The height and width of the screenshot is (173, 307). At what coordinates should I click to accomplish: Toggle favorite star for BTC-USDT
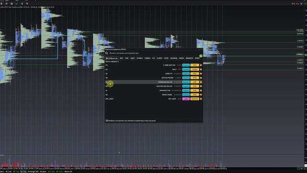point(201,99)
